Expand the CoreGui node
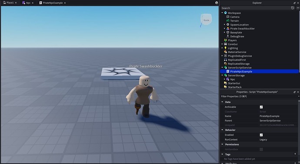This screenshot has height=164, width=300. pos(222,44)
